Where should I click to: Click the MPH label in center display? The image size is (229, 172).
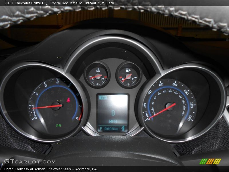click(113, 121)
